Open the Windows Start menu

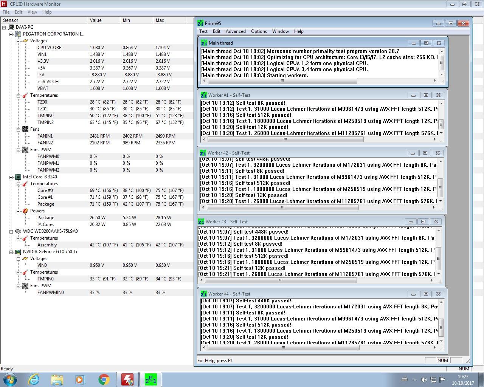[x=10, y=379]
